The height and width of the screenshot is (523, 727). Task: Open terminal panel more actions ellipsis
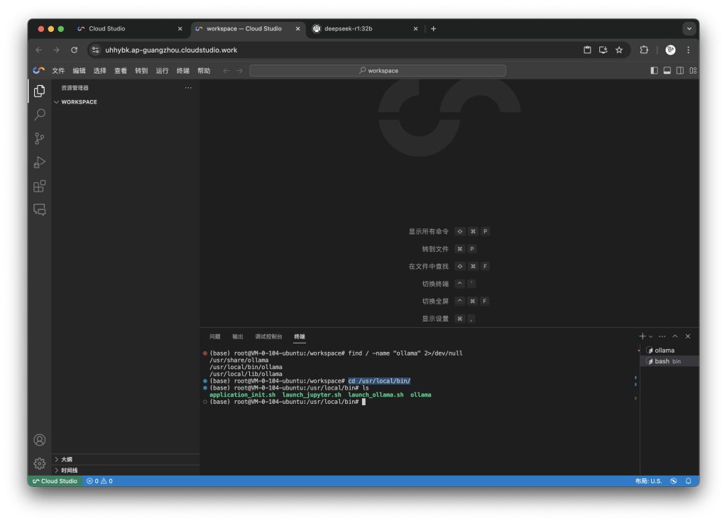[662, 336]
